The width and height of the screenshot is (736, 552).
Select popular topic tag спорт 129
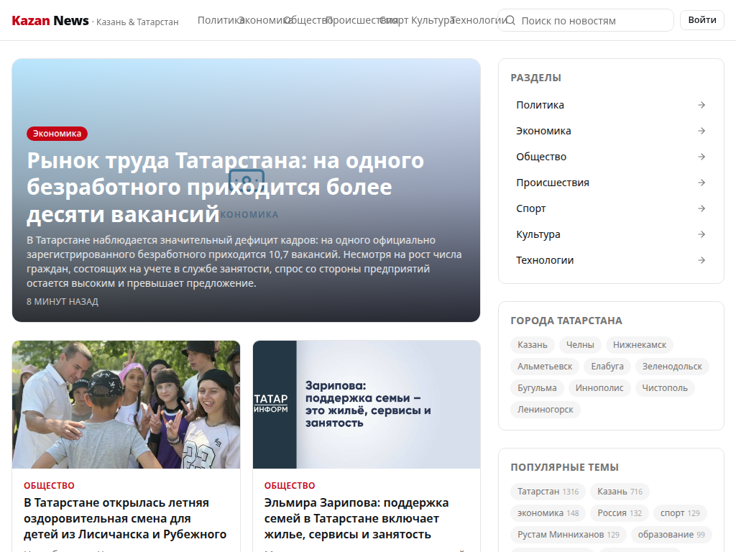(680, 513)
